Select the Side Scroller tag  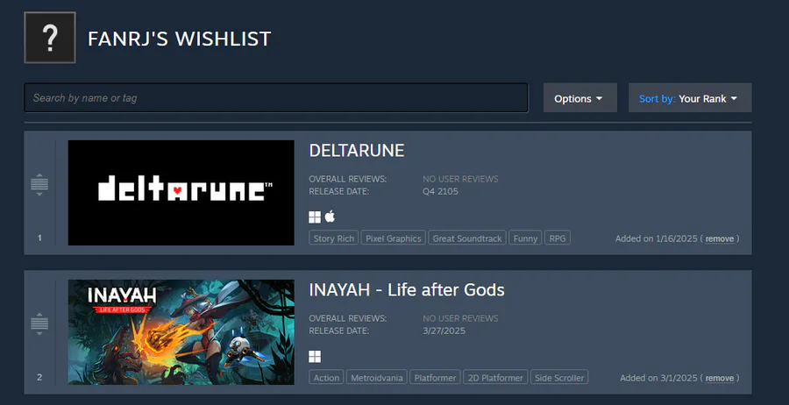click(559, 377)
